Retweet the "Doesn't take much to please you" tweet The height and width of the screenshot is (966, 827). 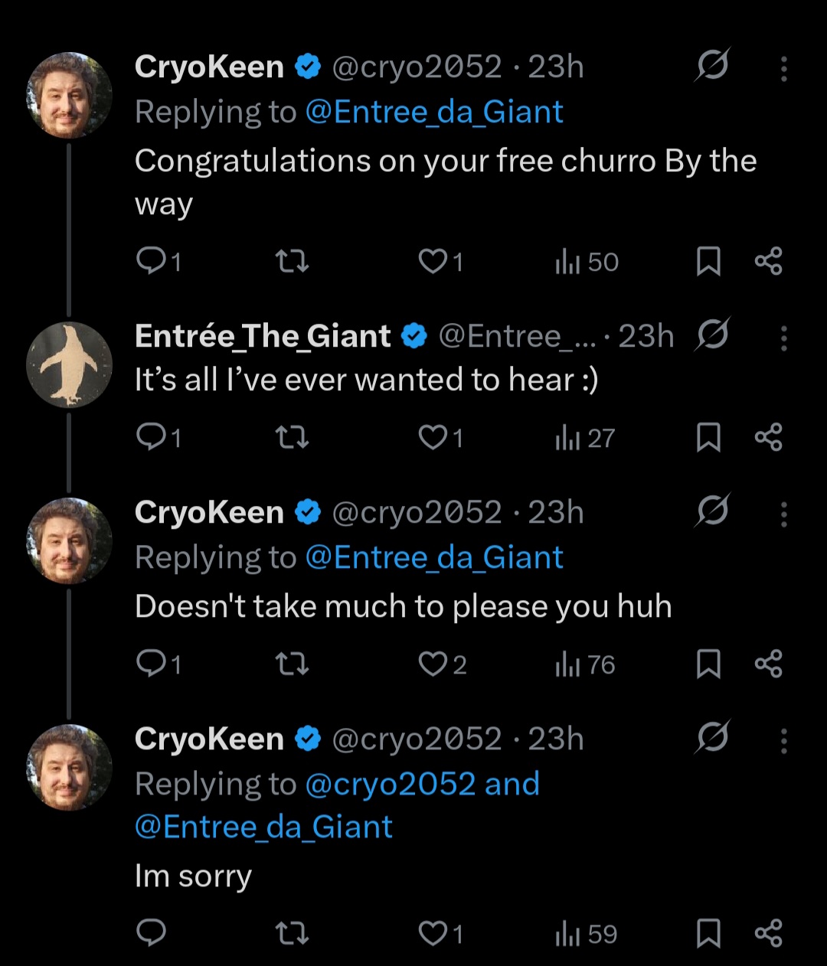pos(292,664)
